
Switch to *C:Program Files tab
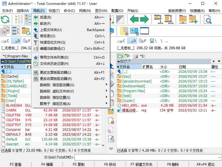[x=15, y=56]
